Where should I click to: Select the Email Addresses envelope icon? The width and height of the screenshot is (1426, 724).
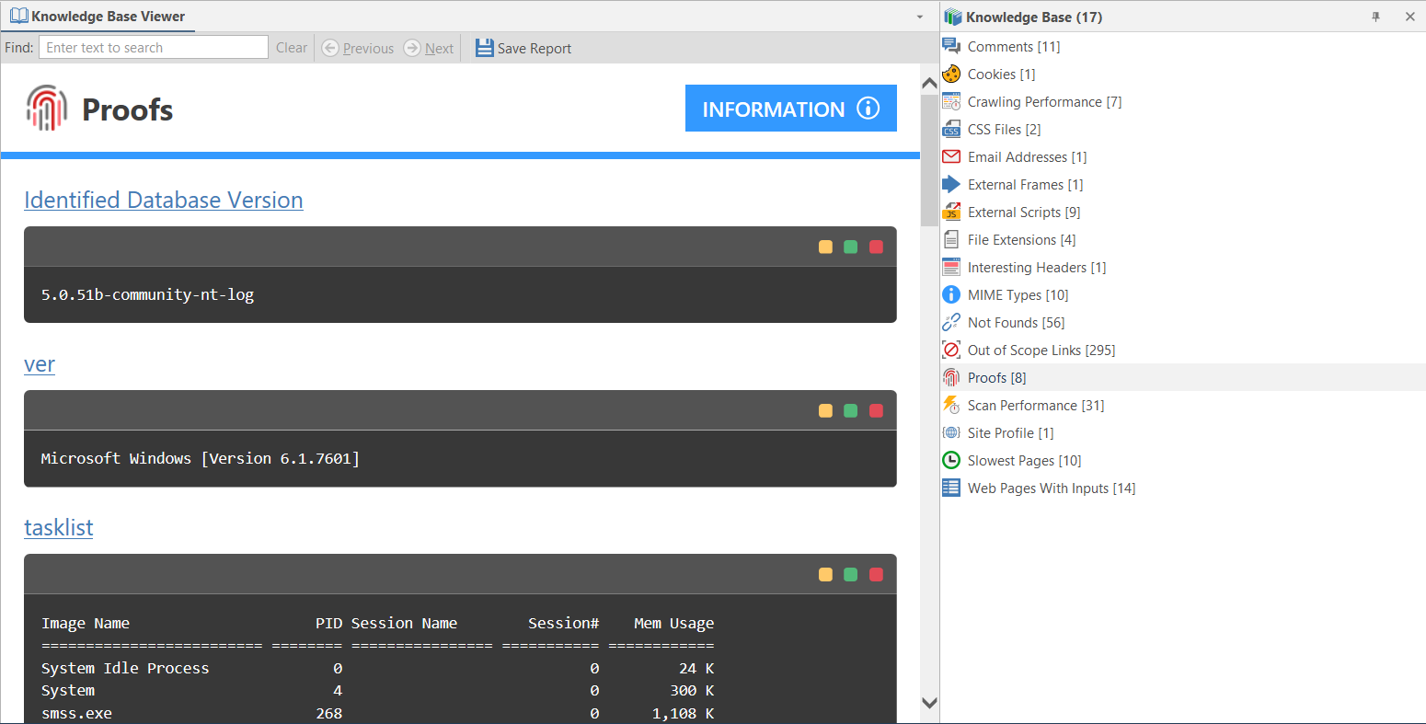coord(950,156)
